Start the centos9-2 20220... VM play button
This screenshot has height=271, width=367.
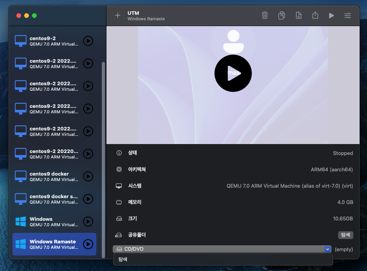tap(88, 154)
